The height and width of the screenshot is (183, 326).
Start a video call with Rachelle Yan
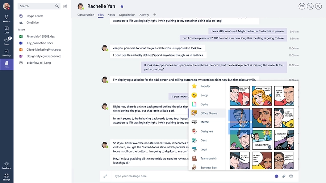302,6
